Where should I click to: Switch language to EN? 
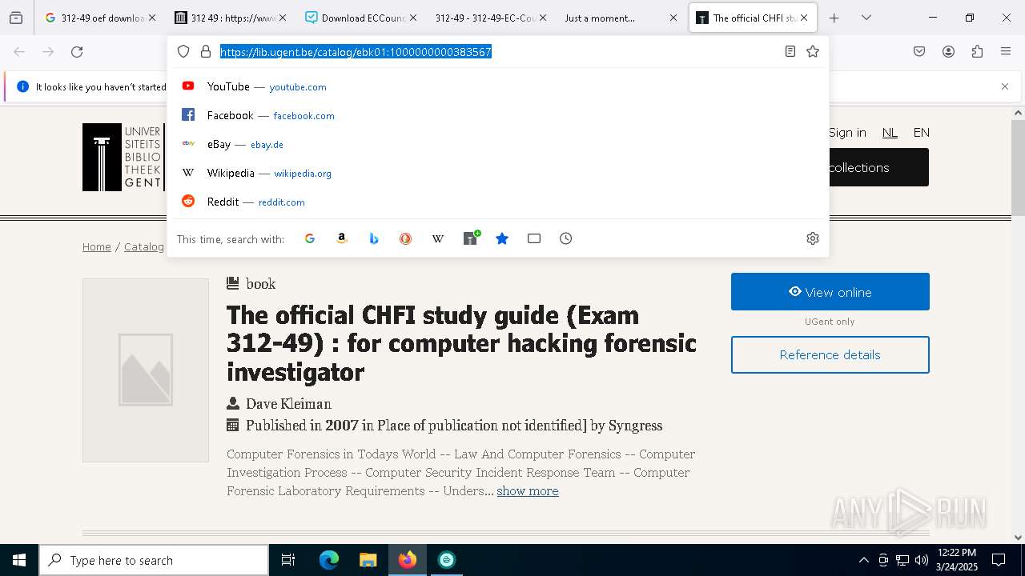(x=922, y=133)
